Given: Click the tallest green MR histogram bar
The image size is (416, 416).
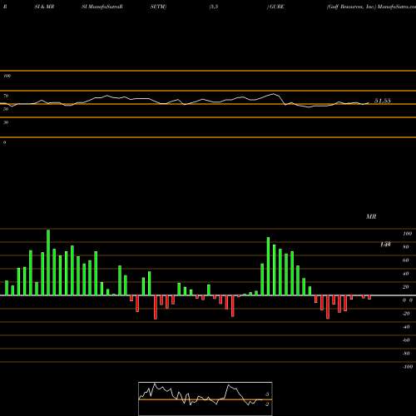Looking at the screenshot, I should [x=48, y=262].
